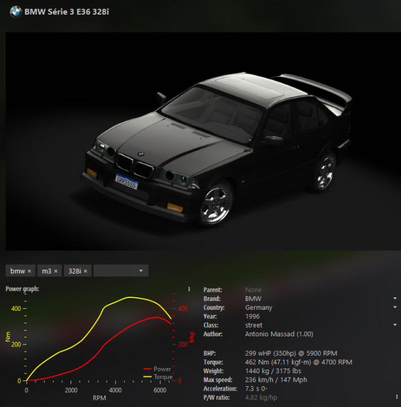The width and height of the screenshot is (401, 407).
Task: Edit the Author field Antonio Massad
Action: click(x=279, y=334)
